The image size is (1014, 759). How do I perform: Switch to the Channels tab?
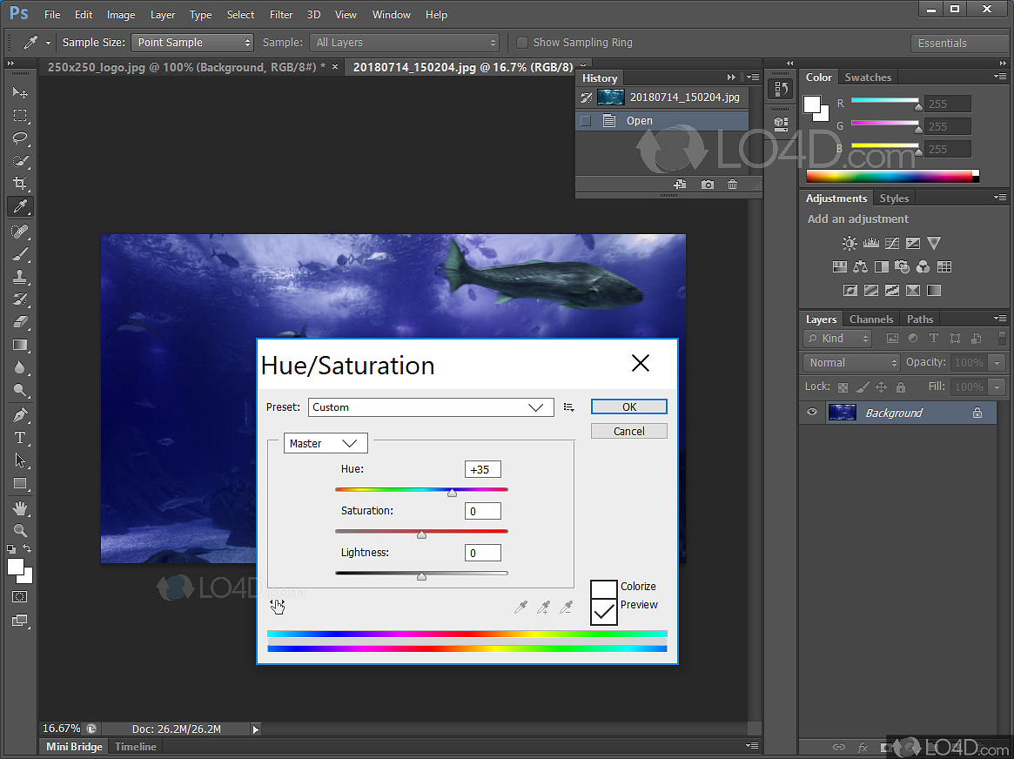coord(870,319)
